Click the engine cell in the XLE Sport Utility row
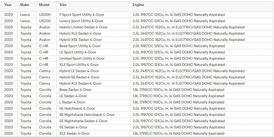This screenshot has width=274, height=137. pyautogui.click(x=179, y=65)
